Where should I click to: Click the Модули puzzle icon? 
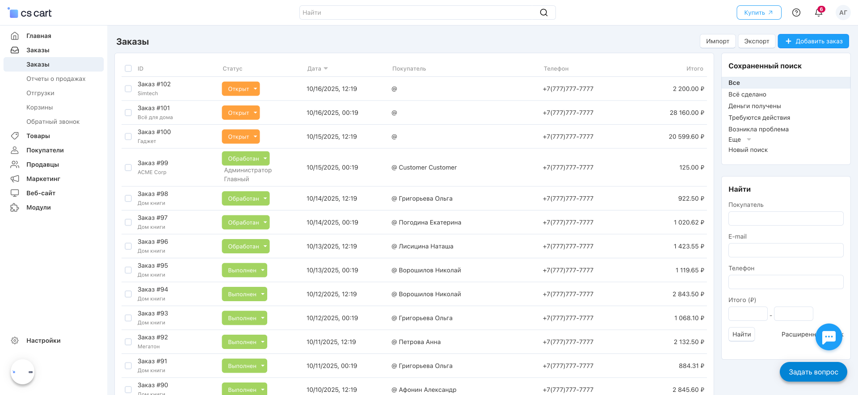(x=15, y=207)
